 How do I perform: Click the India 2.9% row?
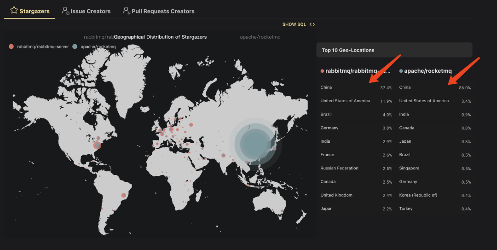356,141
